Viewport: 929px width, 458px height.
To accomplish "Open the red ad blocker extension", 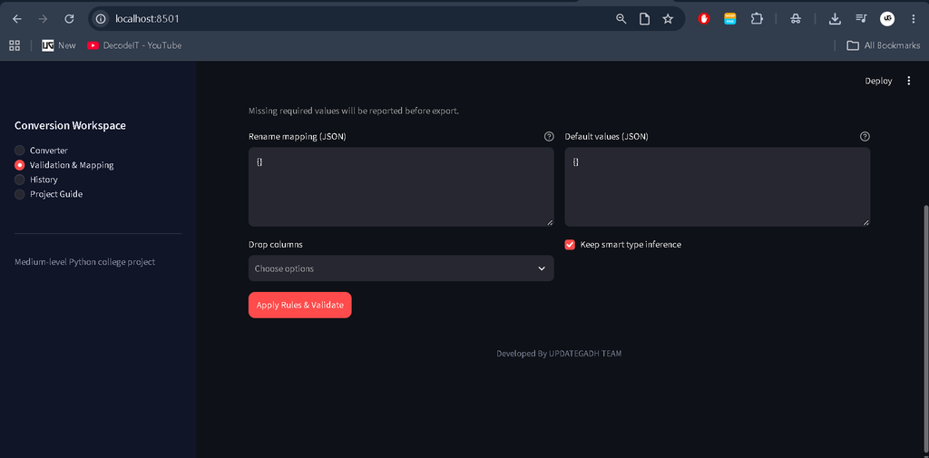I will click(x=704, y=19).
